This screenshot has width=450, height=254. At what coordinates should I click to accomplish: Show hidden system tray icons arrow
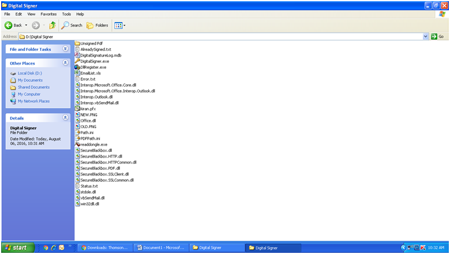point(403,248)
